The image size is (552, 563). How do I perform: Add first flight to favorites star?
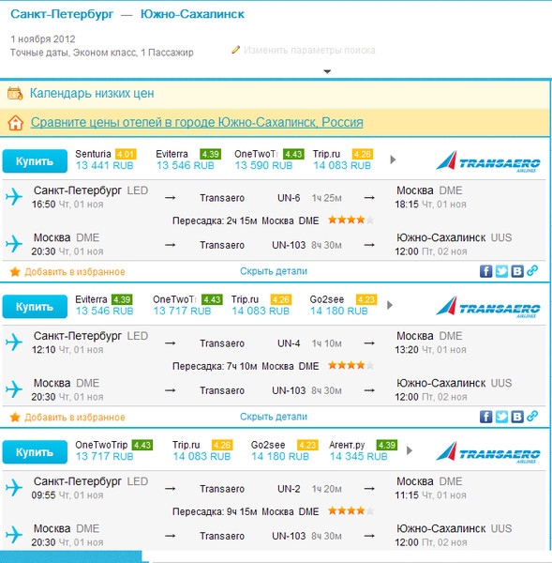pos(15,272)
